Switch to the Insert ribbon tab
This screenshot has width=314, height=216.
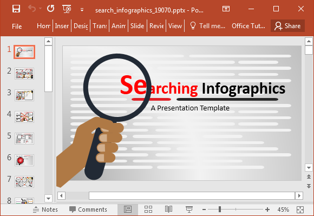[x=62, y=26]
